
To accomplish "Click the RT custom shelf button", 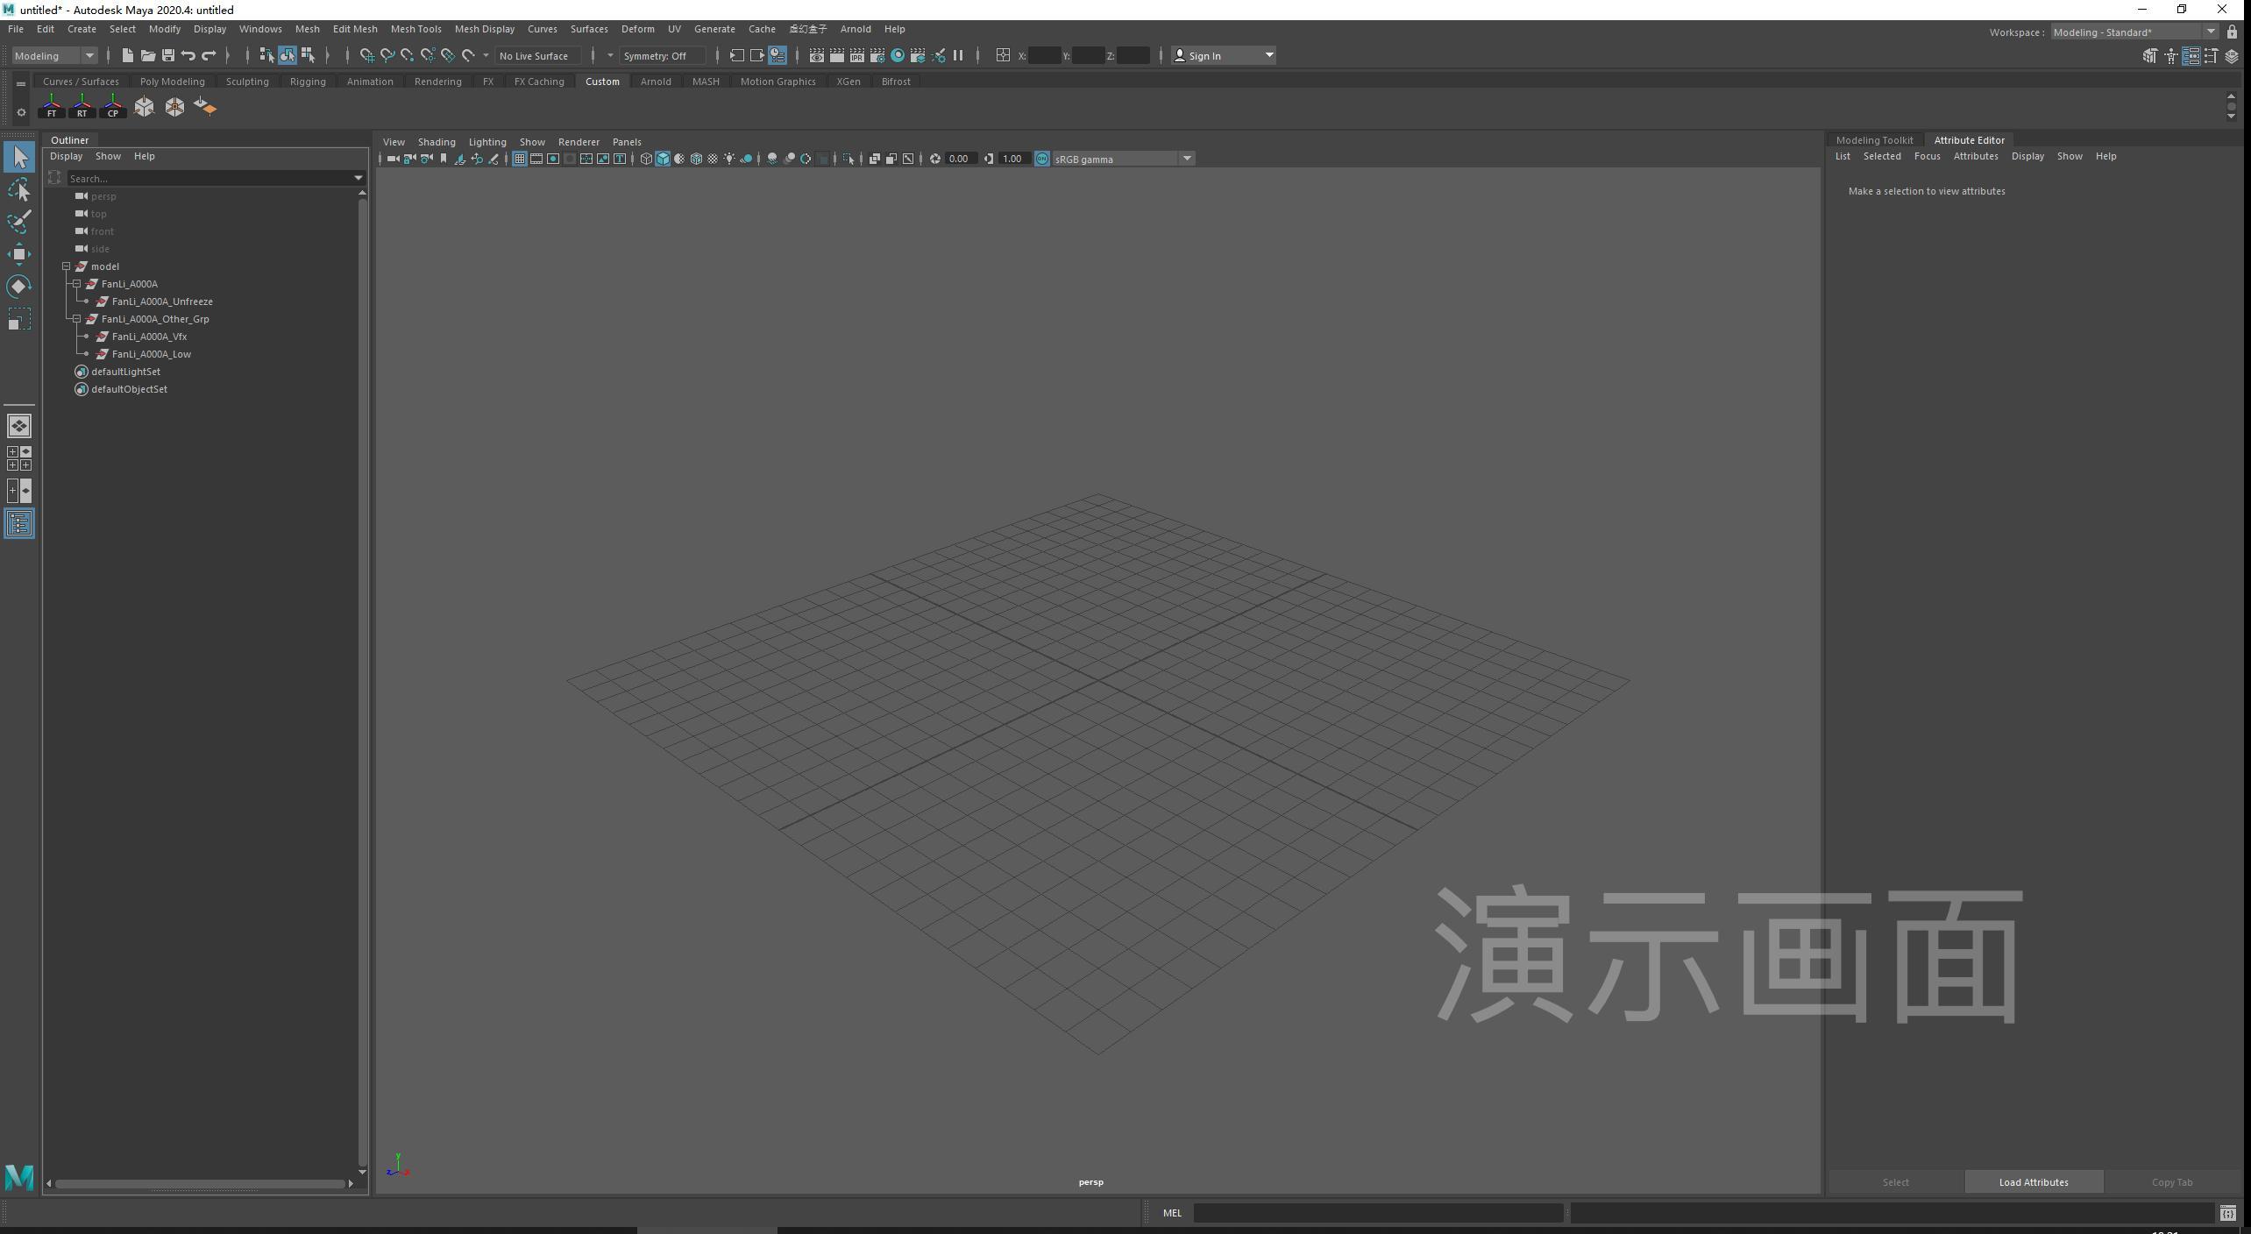I will (82, 107).
